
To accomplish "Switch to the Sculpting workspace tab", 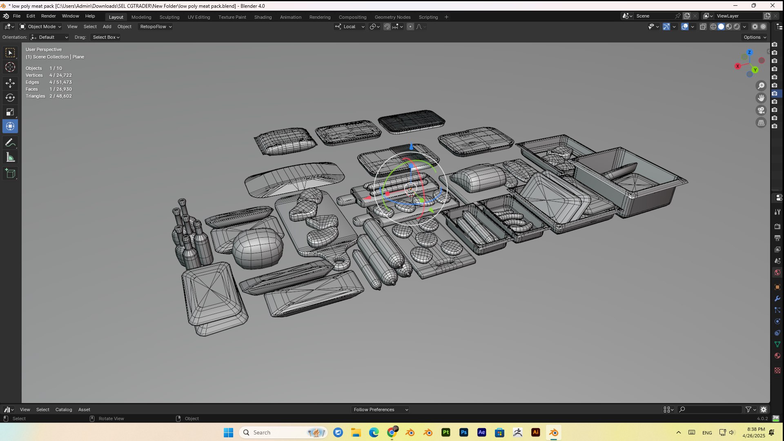I will pyautogui.click(x=169, y=17).
